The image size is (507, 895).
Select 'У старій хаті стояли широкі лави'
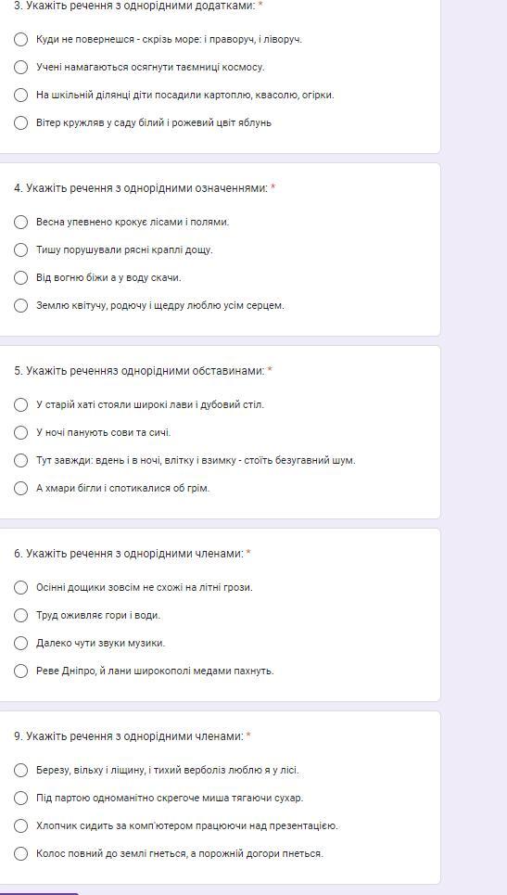20,404
